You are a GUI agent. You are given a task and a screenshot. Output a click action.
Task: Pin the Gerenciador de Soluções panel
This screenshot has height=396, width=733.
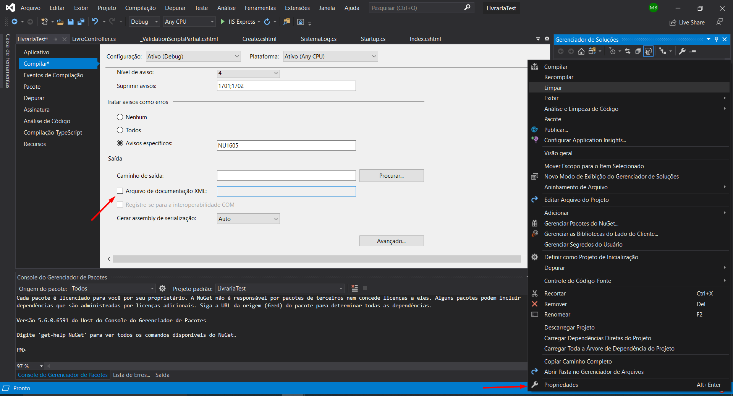click(x=716, y=39)
